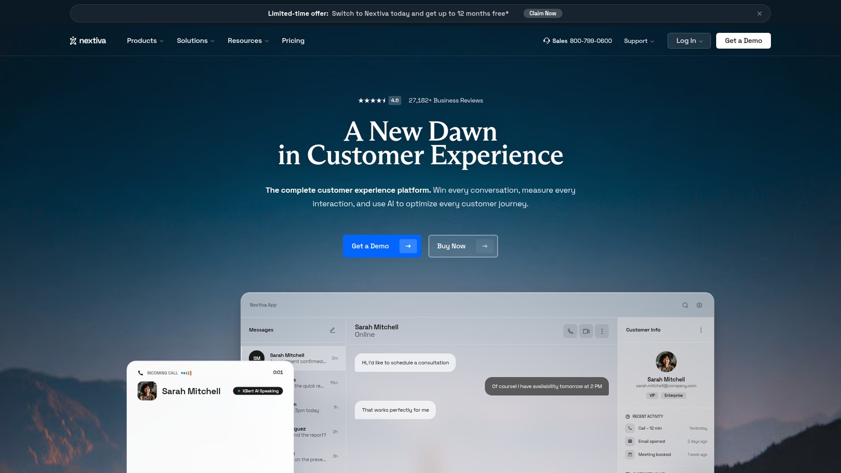Click the caller photo on the incoming call card
This screenshot has height=473, width=841.
147,391
